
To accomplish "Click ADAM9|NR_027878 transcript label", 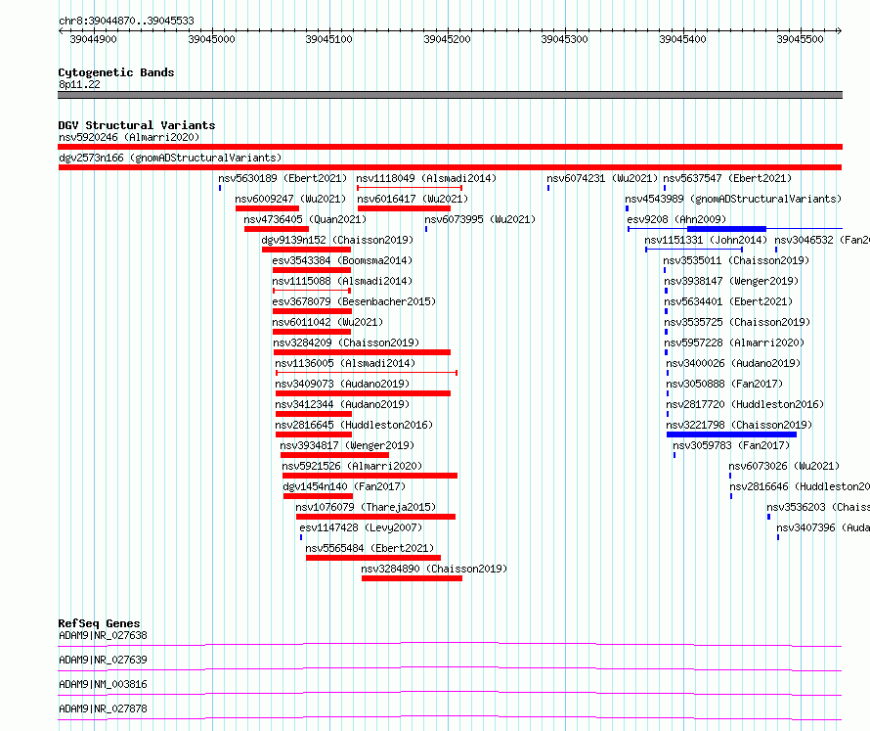I will coord(103,708).
